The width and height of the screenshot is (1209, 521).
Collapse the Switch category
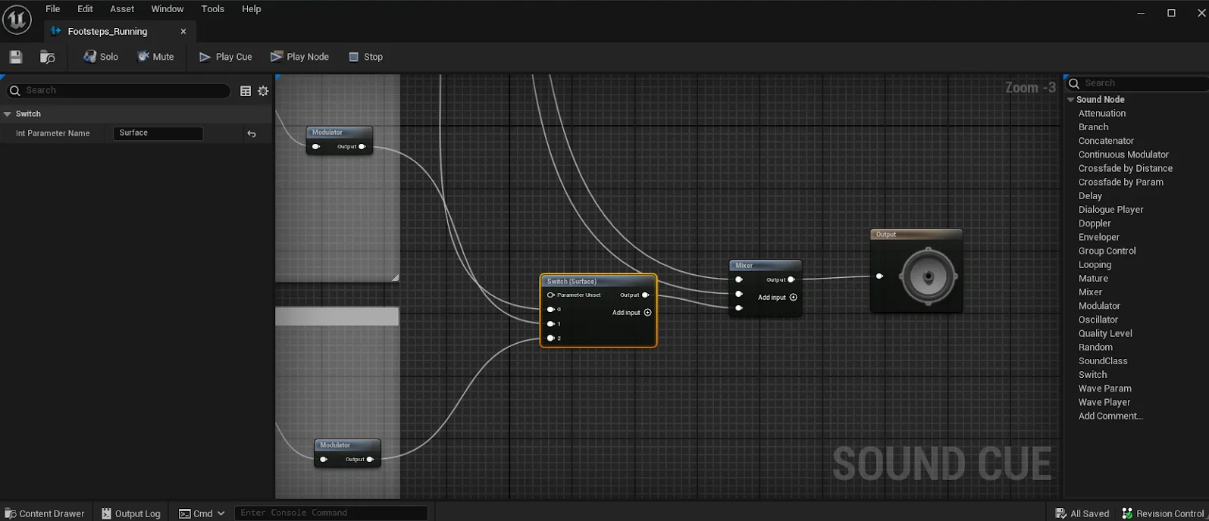[8, 114]
